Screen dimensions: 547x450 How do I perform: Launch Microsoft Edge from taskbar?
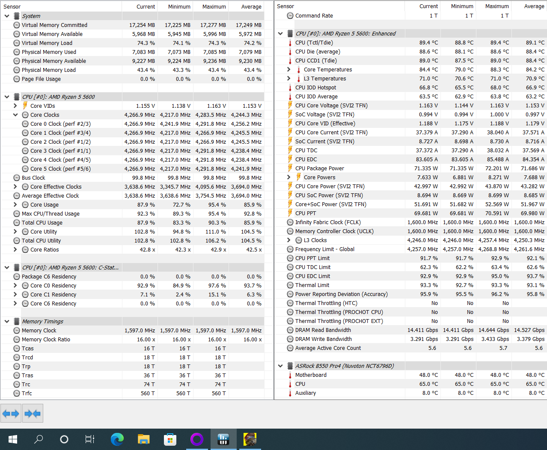(117, 439)
